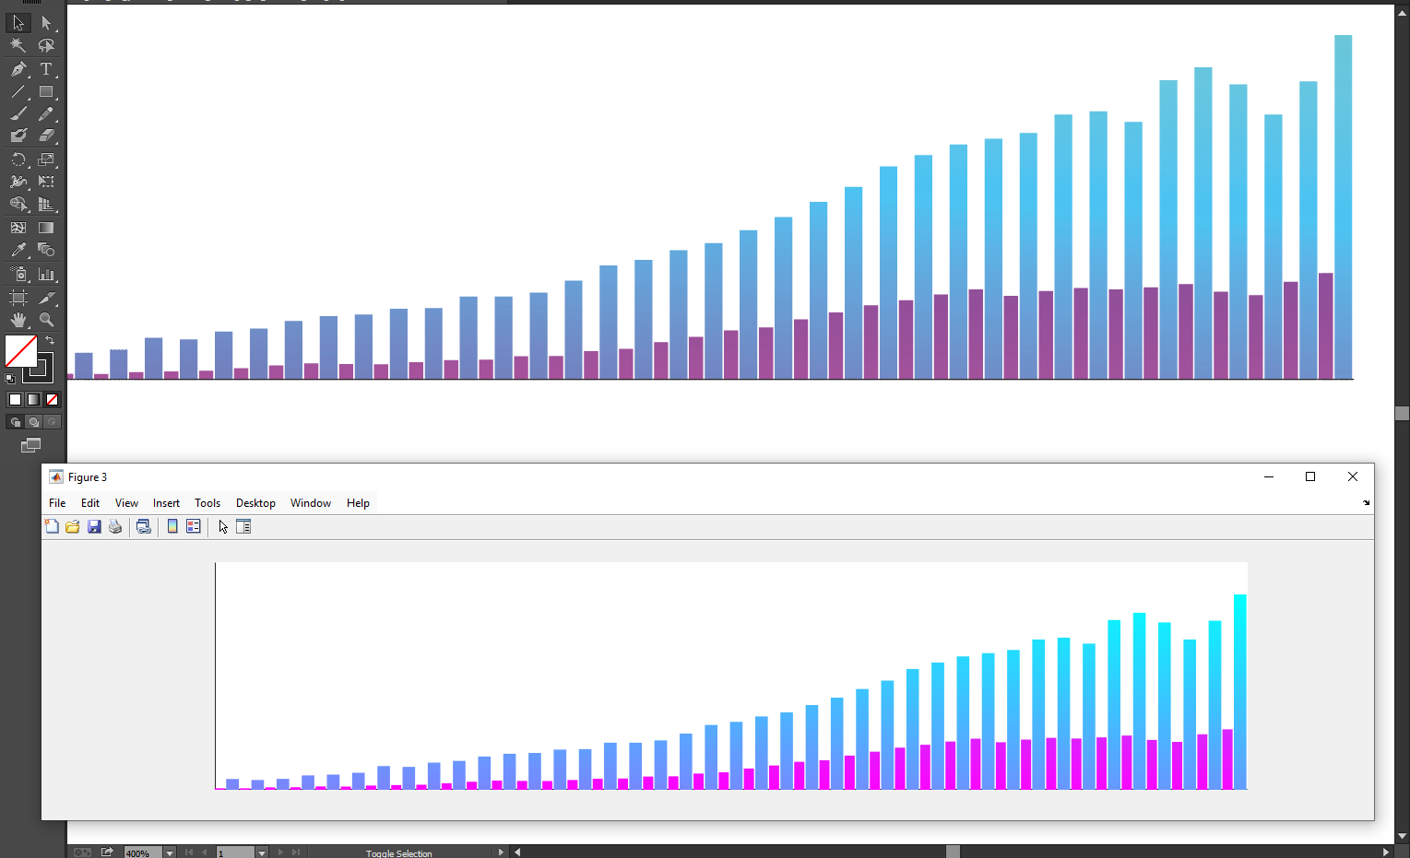1410x858 pixels.
Task: Open the 400% zoom level dropdown
Action: (170, 852)
